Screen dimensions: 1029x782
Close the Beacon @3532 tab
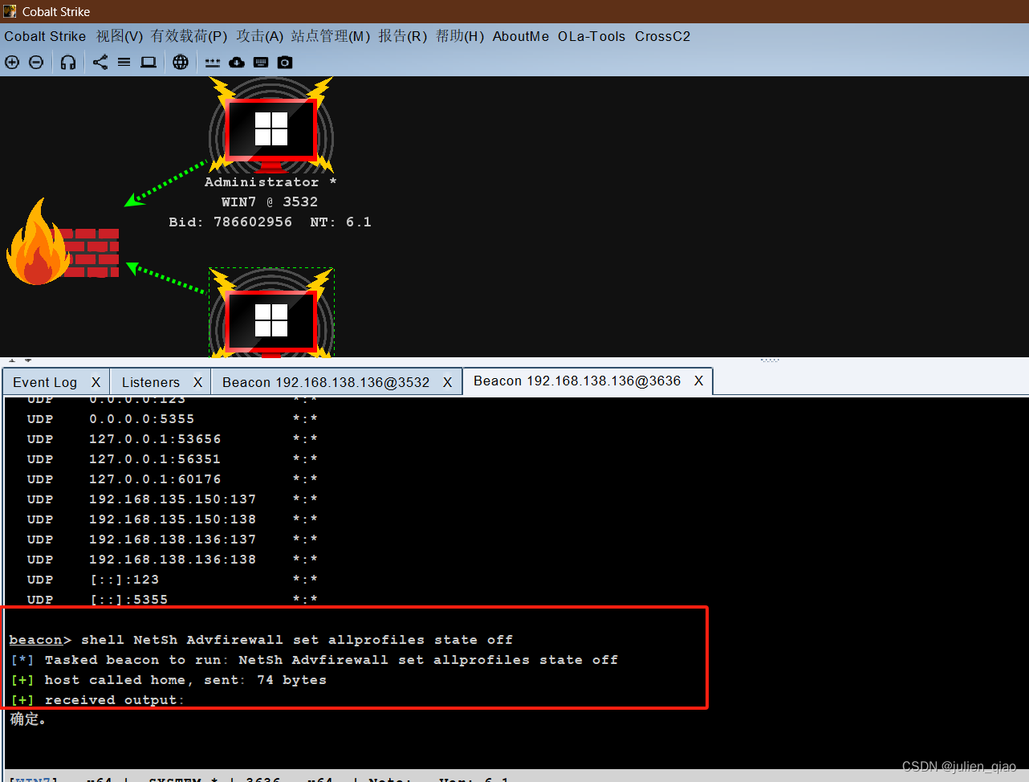448,382
